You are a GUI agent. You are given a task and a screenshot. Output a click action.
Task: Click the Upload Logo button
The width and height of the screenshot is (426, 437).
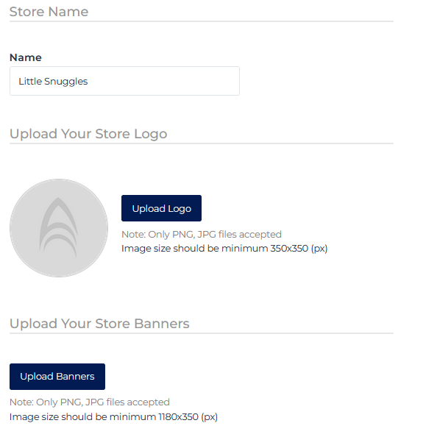click(x=161, y=208)
